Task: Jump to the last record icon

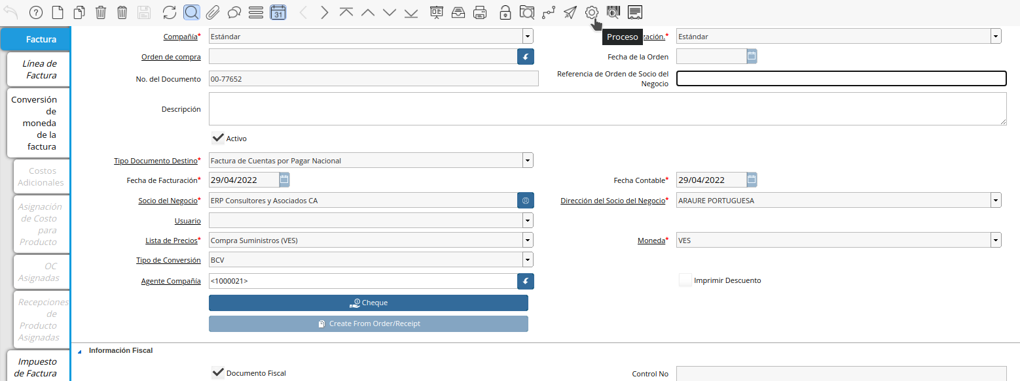Action: coord(411,12)
